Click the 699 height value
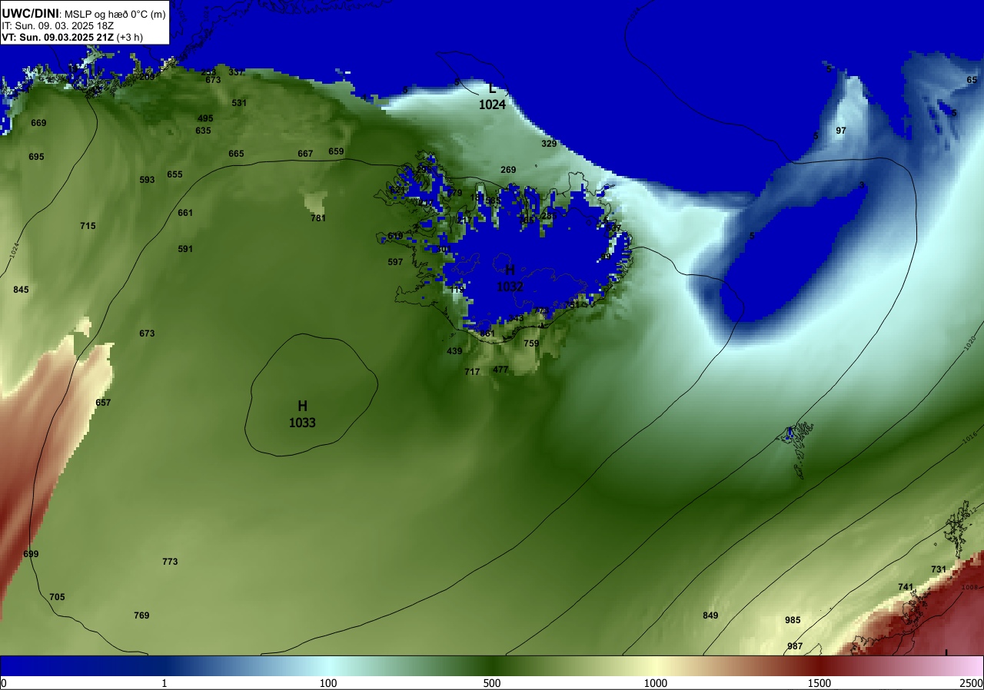 (31, 554)
